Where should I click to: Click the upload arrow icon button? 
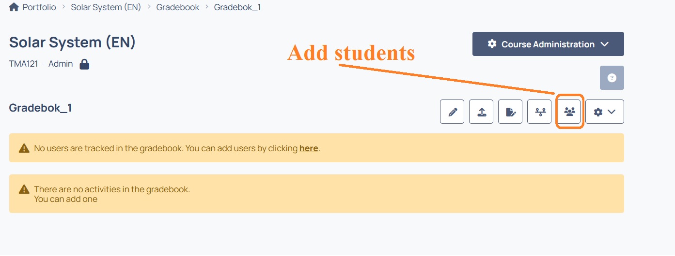click(481, 112)
